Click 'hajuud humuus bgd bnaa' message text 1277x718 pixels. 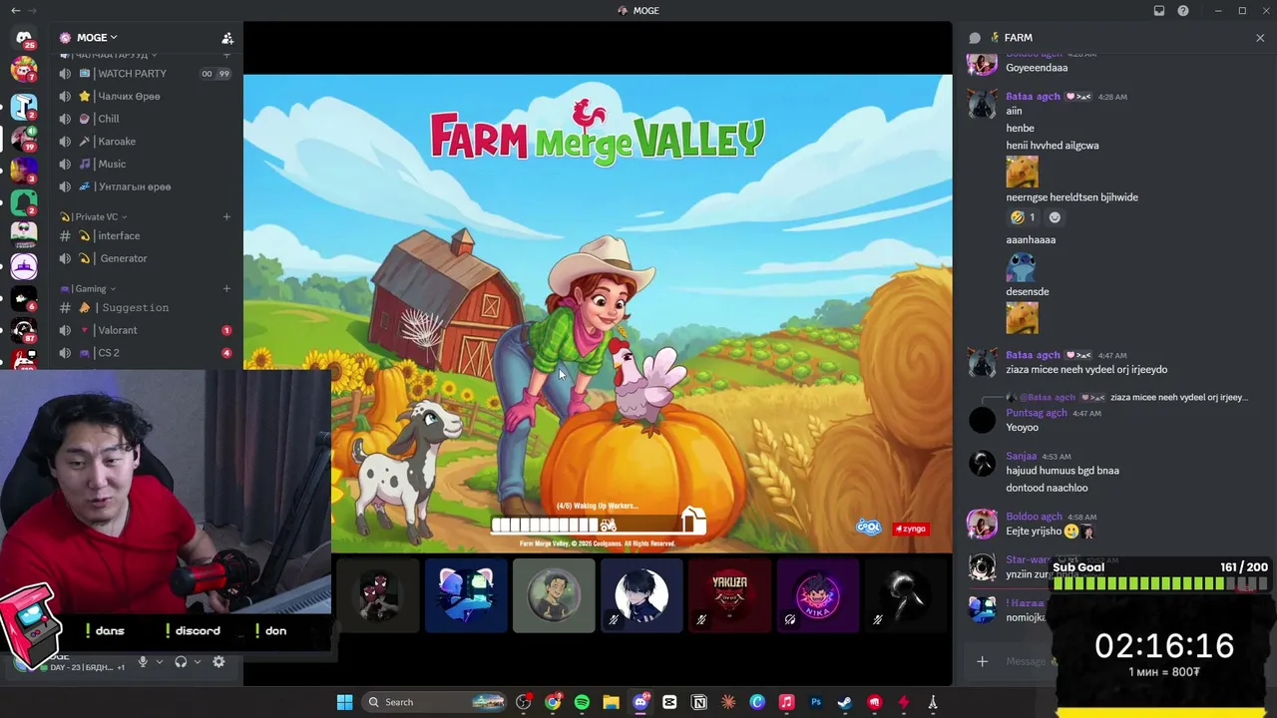click(x=1063, y=471)
